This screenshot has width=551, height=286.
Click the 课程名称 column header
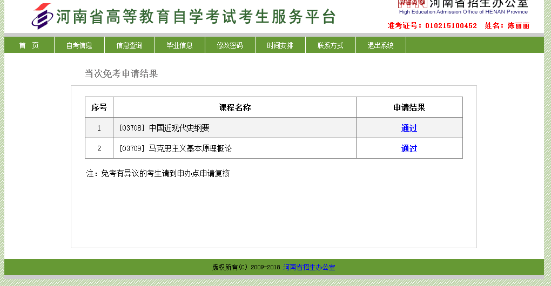pyautogui.click(x=234, y=107)
